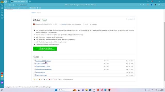Viewport: 165px width, 92px height.
Task: Open the blue extension icon in the toolbar
Action: pos(152,5)
